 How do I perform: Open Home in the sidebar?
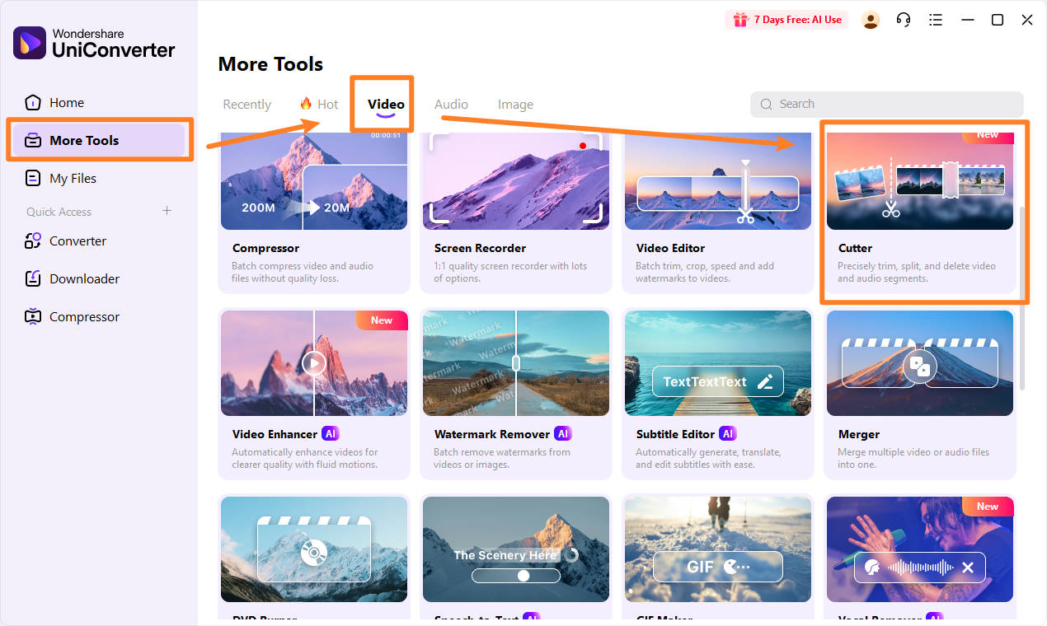[x=99, y=102]
